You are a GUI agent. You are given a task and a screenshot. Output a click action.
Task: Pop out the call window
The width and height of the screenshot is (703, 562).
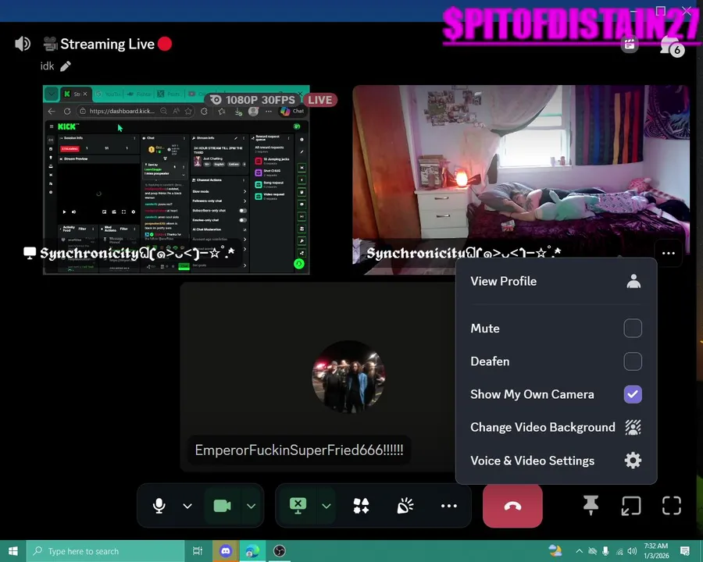[x=631, y=506]
